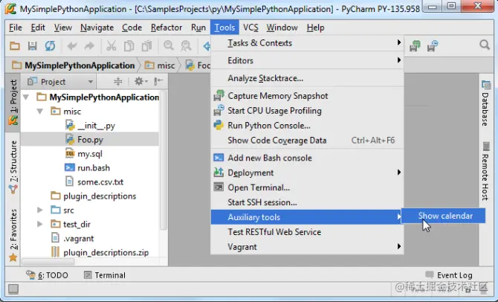This screenshot has width=498, height=302.
Task: Click the Copy toolbar icon
Action: (129, 46)
